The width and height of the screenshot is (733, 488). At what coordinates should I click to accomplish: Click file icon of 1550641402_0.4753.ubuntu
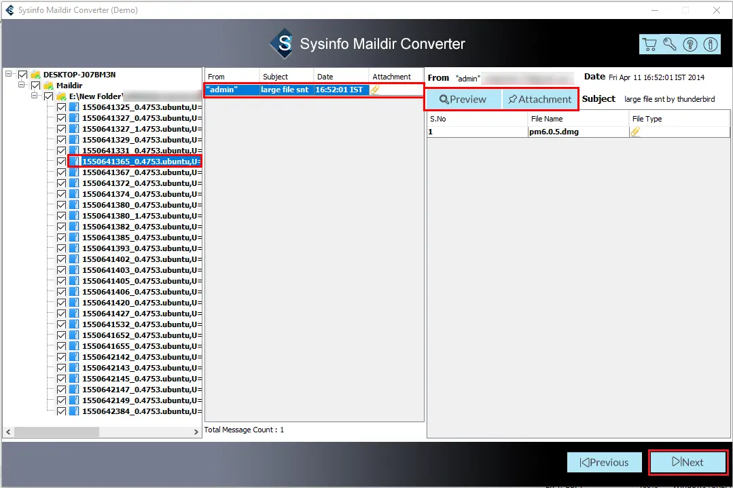tap(74, 259)
